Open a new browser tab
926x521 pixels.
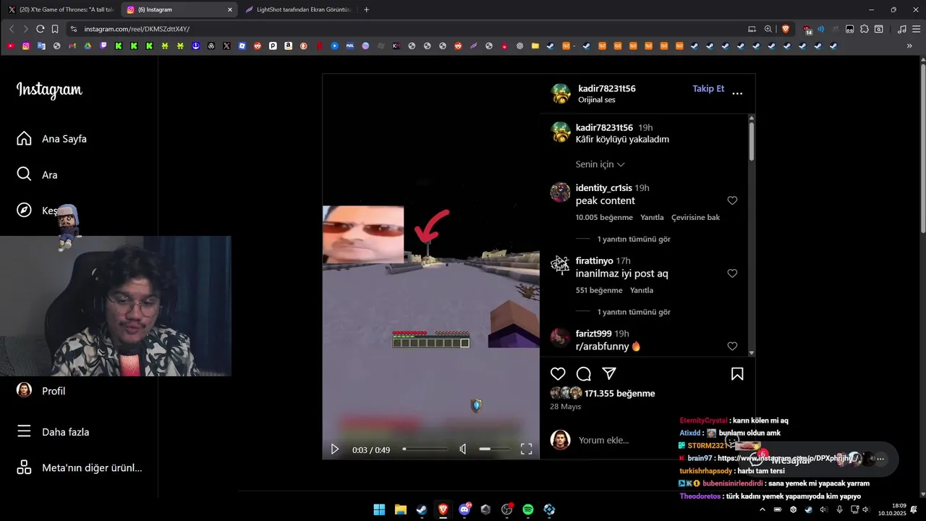point(367,9)
